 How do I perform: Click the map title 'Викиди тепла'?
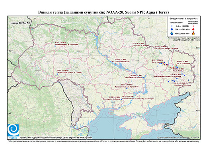[51, 12]
